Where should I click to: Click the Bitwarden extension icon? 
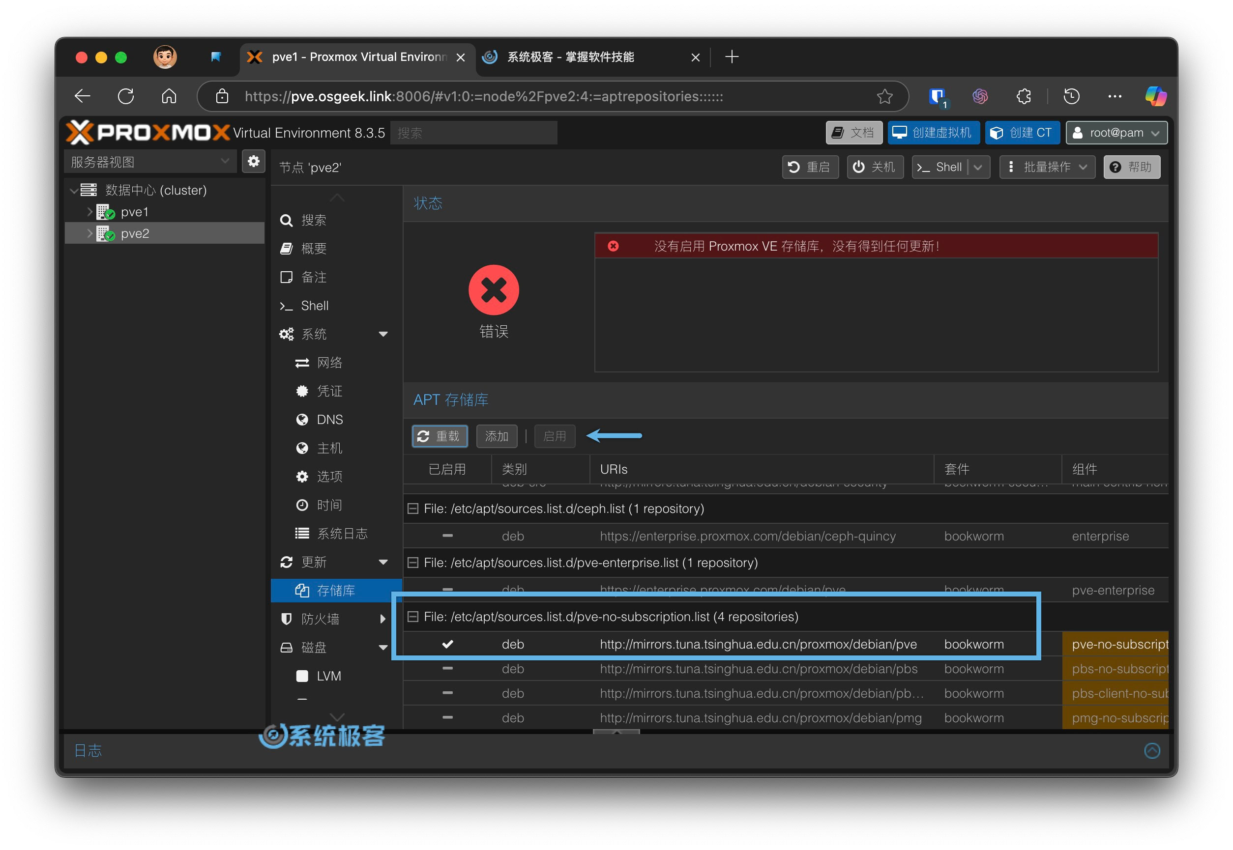(936, 96)
